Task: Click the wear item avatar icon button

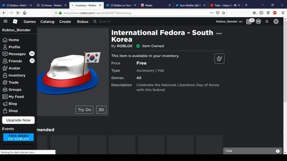Action: click(x=219, y=59)
